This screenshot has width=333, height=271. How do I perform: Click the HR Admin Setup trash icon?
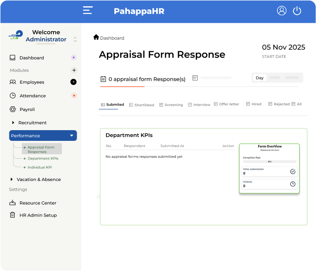pos(12,215)
